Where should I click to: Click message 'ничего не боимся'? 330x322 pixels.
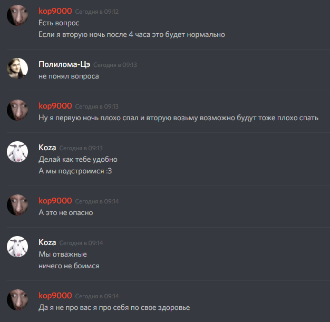click(x=69, y=266)
